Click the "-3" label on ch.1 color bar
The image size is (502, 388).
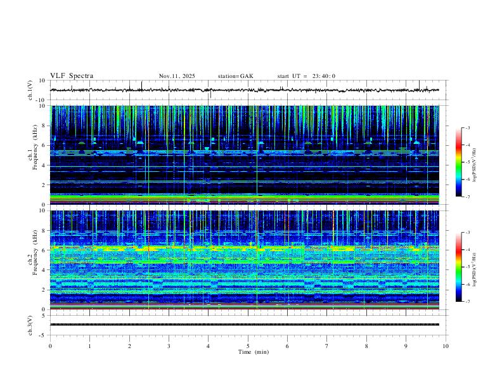pos(467,127)
